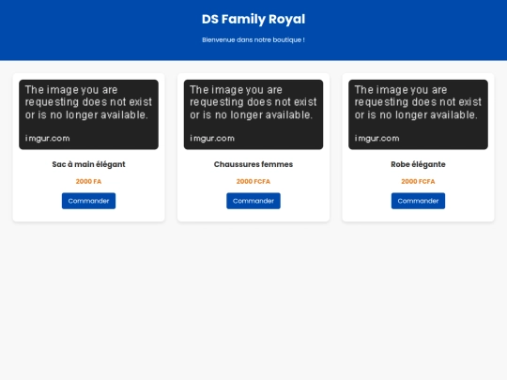This screenshot has width=507, height=380.
Task: Click imgur.com text in the Robe image
Action: [377, 138]
